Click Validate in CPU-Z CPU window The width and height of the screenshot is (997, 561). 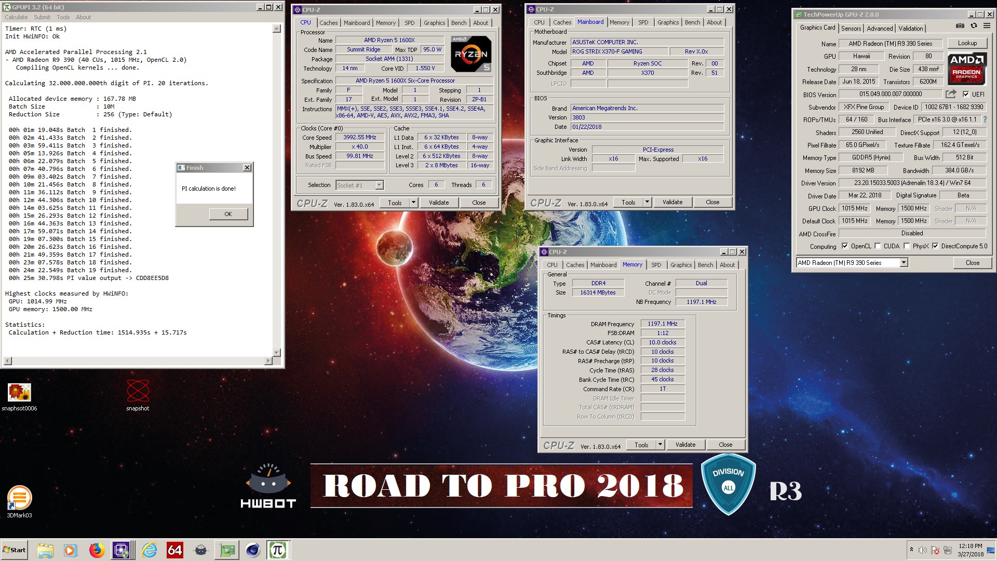pos(439,203)
